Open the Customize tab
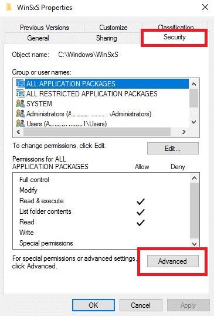The height and width of the screenshot is (316, 214). point(113,28)
